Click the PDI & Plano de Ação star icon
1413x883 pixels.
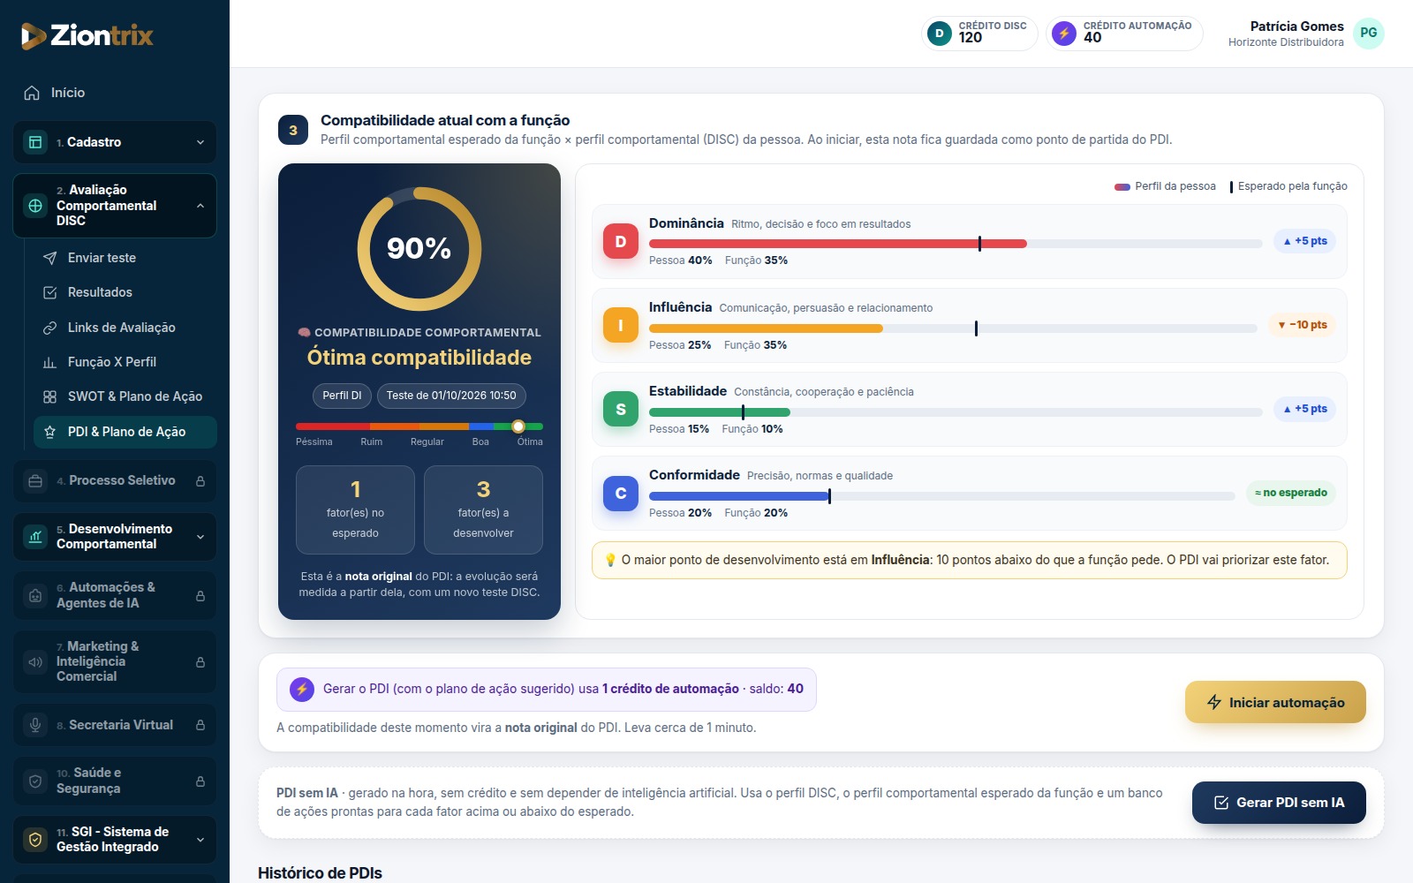pyautogui.click(x=50, y=432)
